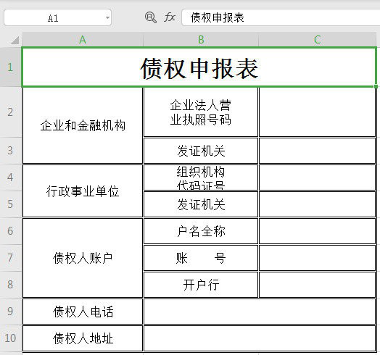The image size is (380, 355).
Task: Select the cell 企业和金融机构
Action: tap(83, 125)
